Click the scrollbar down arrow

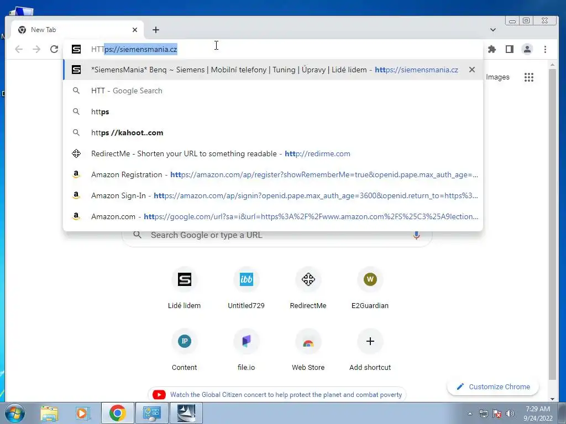pos(552,399)
